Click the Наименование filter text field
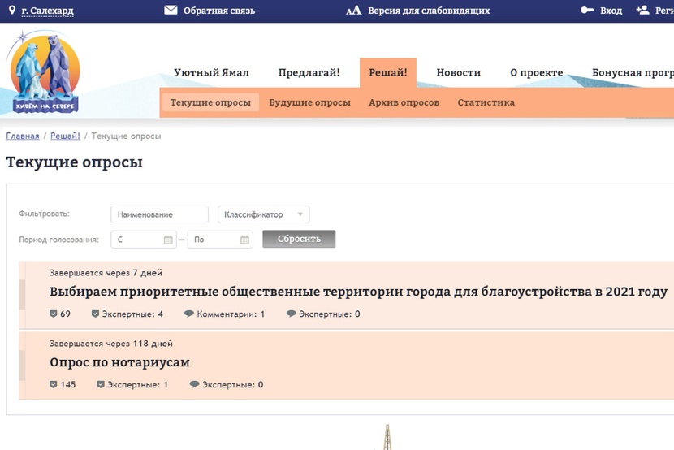674x450 pixels. coord(159,214)
